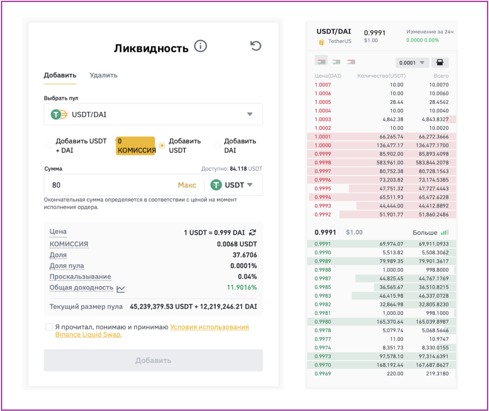
Task: Show bids-only order book view icon
Action: [x=336, y=62]
